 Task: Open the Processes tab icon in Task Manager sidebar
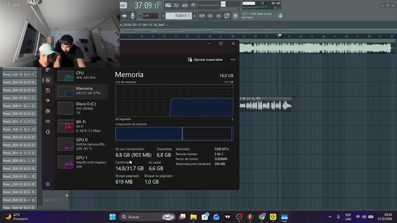[x=48, y=70]
